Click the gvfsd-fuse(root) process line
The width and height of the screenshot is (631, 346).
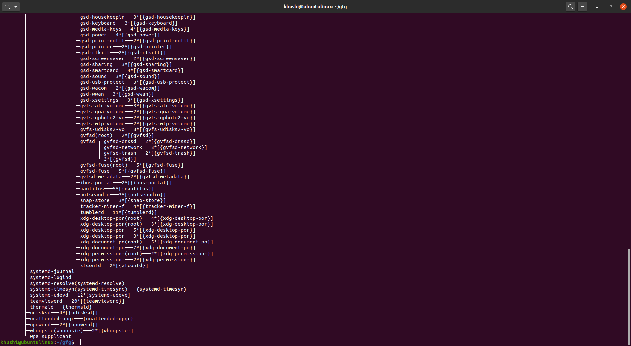click(132, 165)
